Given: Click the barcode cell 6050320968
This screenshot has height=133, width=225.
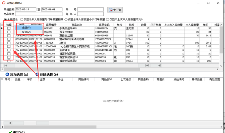Looking at the screenshot, I should point(104,36).
